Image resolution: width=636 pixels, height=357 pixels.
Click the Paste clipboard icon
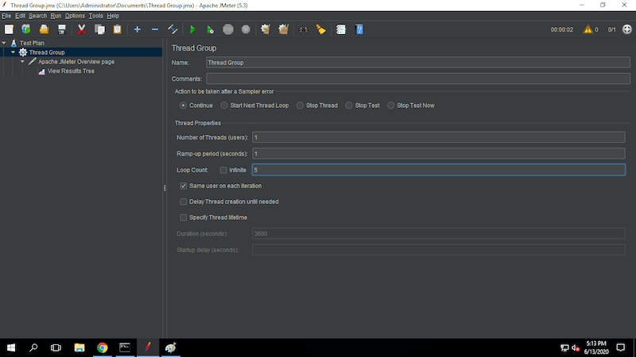click(117, 29)
